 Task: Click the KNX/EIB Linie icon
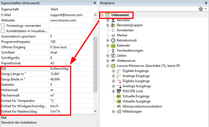tap(119, 91)
